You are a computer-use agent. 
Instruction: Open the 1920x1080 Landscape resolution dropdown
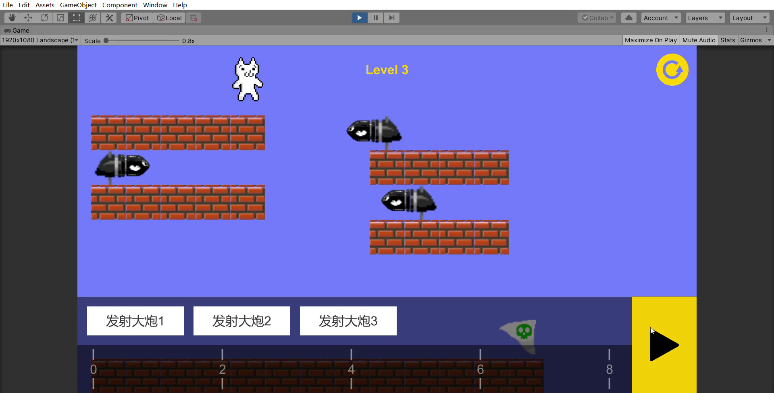click(x=40, y=40)
